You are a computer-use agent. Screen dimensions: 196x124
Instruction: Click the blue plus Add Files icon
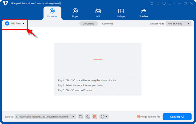point(7,23)
